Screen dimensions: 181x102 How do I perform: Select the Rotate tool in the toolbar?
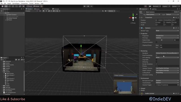pyautogui.click(x=9, y=6)
